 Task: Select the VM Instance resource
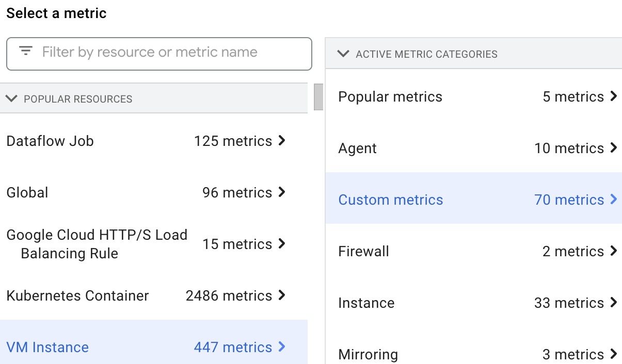(x=47, y=347)
